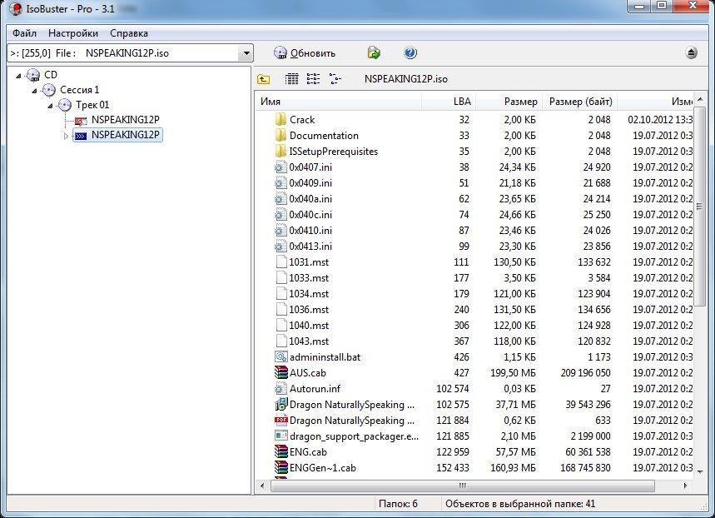Screen dimensions: 715x518
Task: Open the Файл menu
Action: point(24,33)
